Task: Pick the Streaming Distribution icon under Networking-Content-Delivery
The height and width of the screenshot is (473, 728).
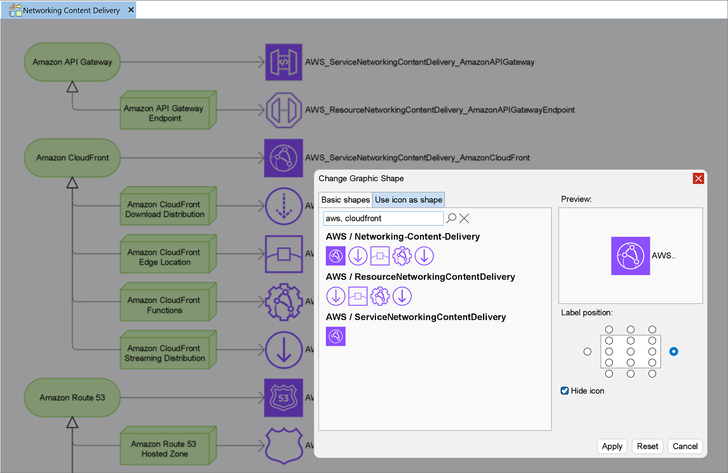Action: [424, 256]
